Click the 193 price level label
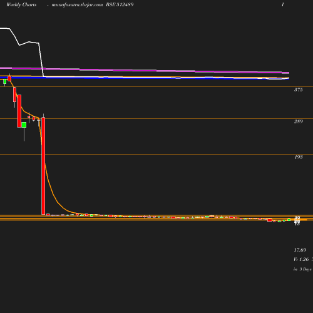This screenshot has height=313, width=313. coord(298,157)
